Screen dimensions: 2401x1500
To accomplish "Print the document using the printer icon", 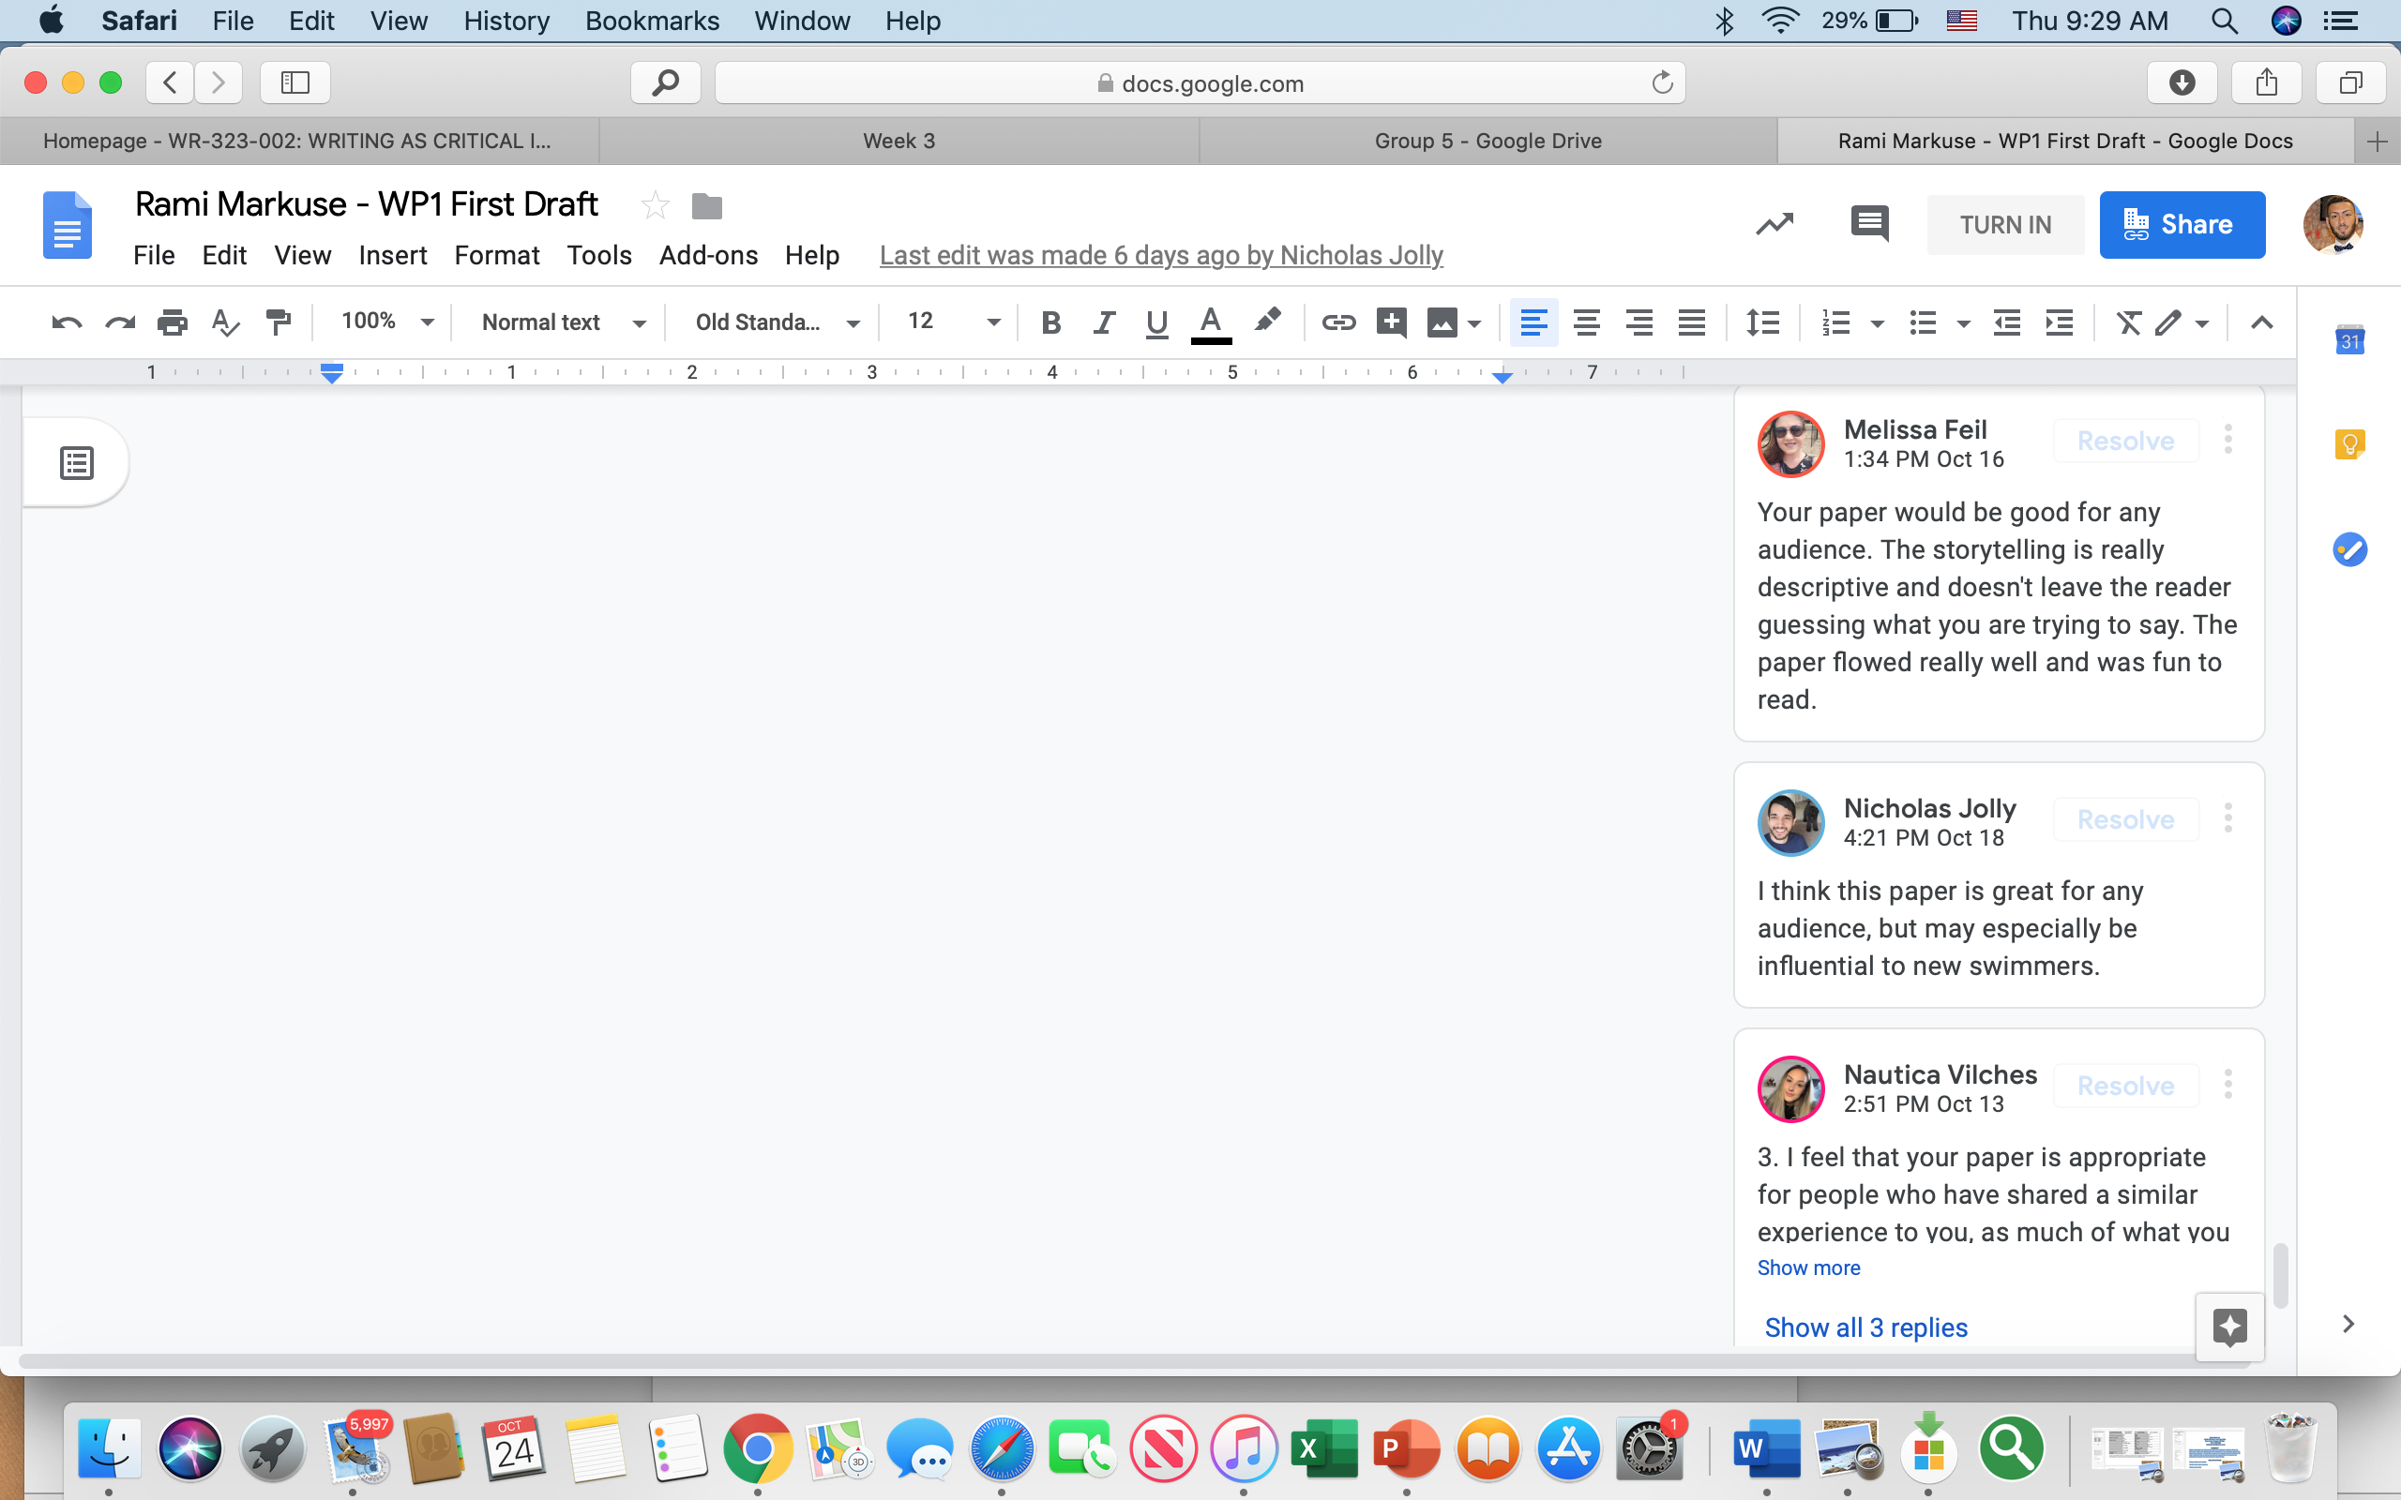I will [173, 322].
